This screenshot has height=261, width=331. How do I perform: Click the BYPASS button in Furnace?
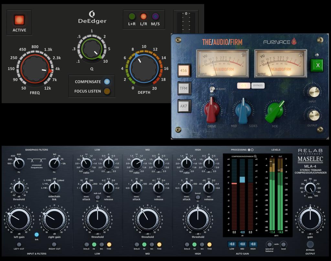tap(258, 85)
